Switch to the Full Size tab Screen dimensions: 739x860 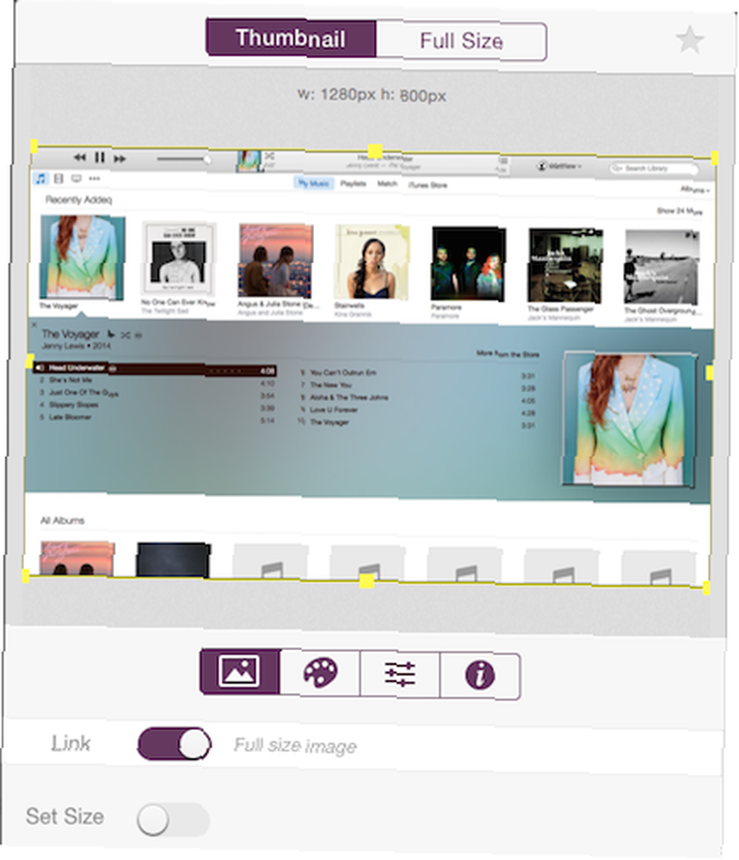(461, 41)
